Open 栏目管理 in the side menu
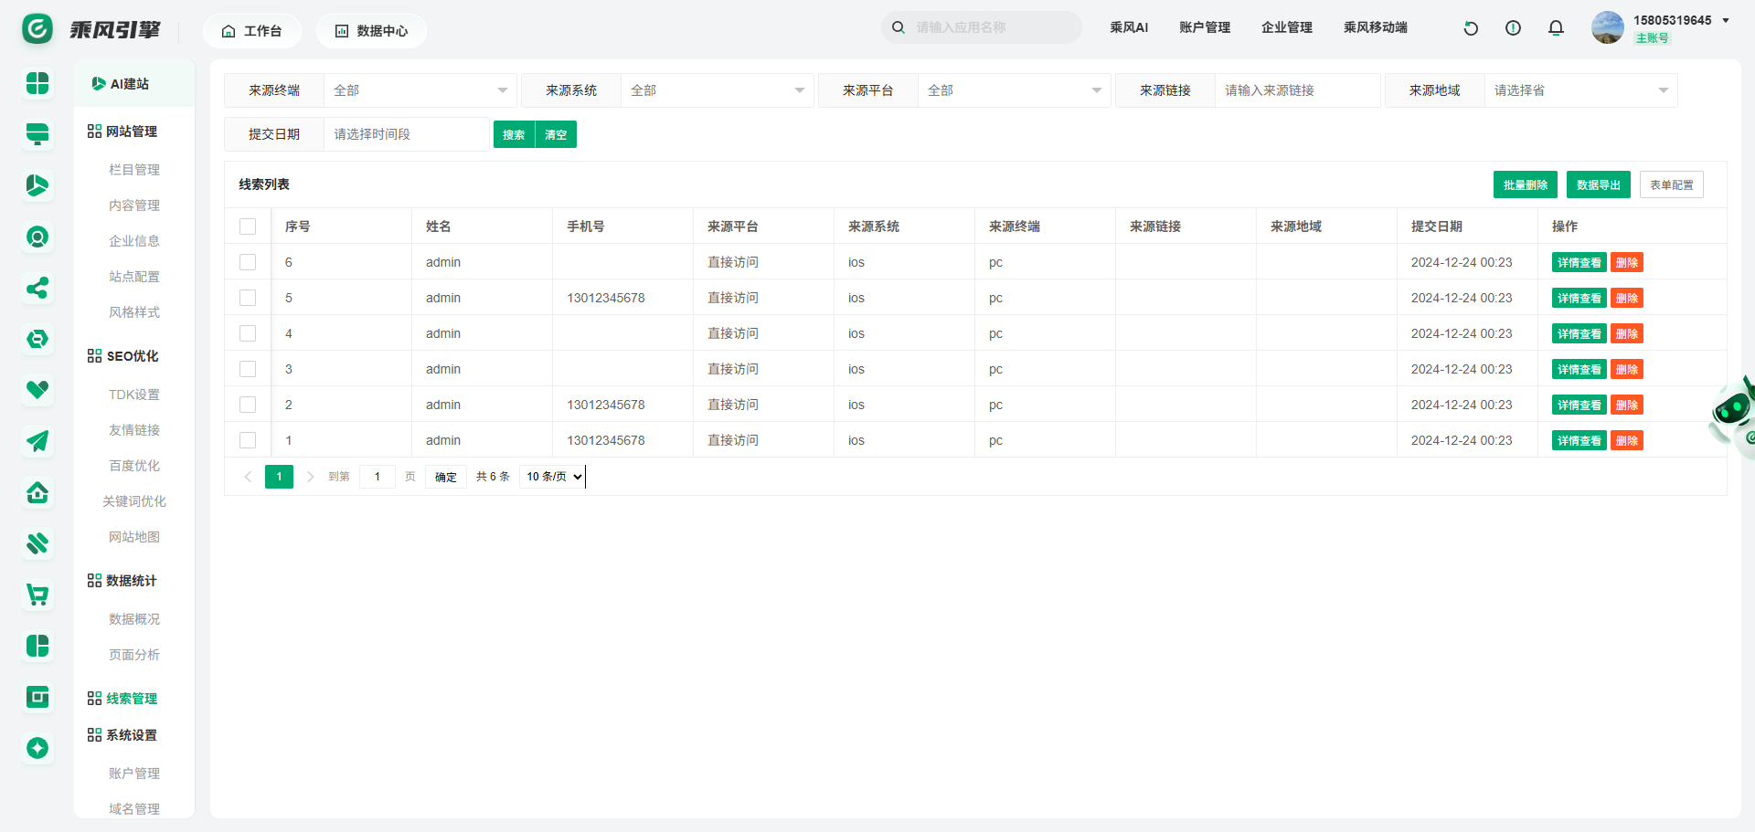1755x832 pixels. [x=134, y=170]
